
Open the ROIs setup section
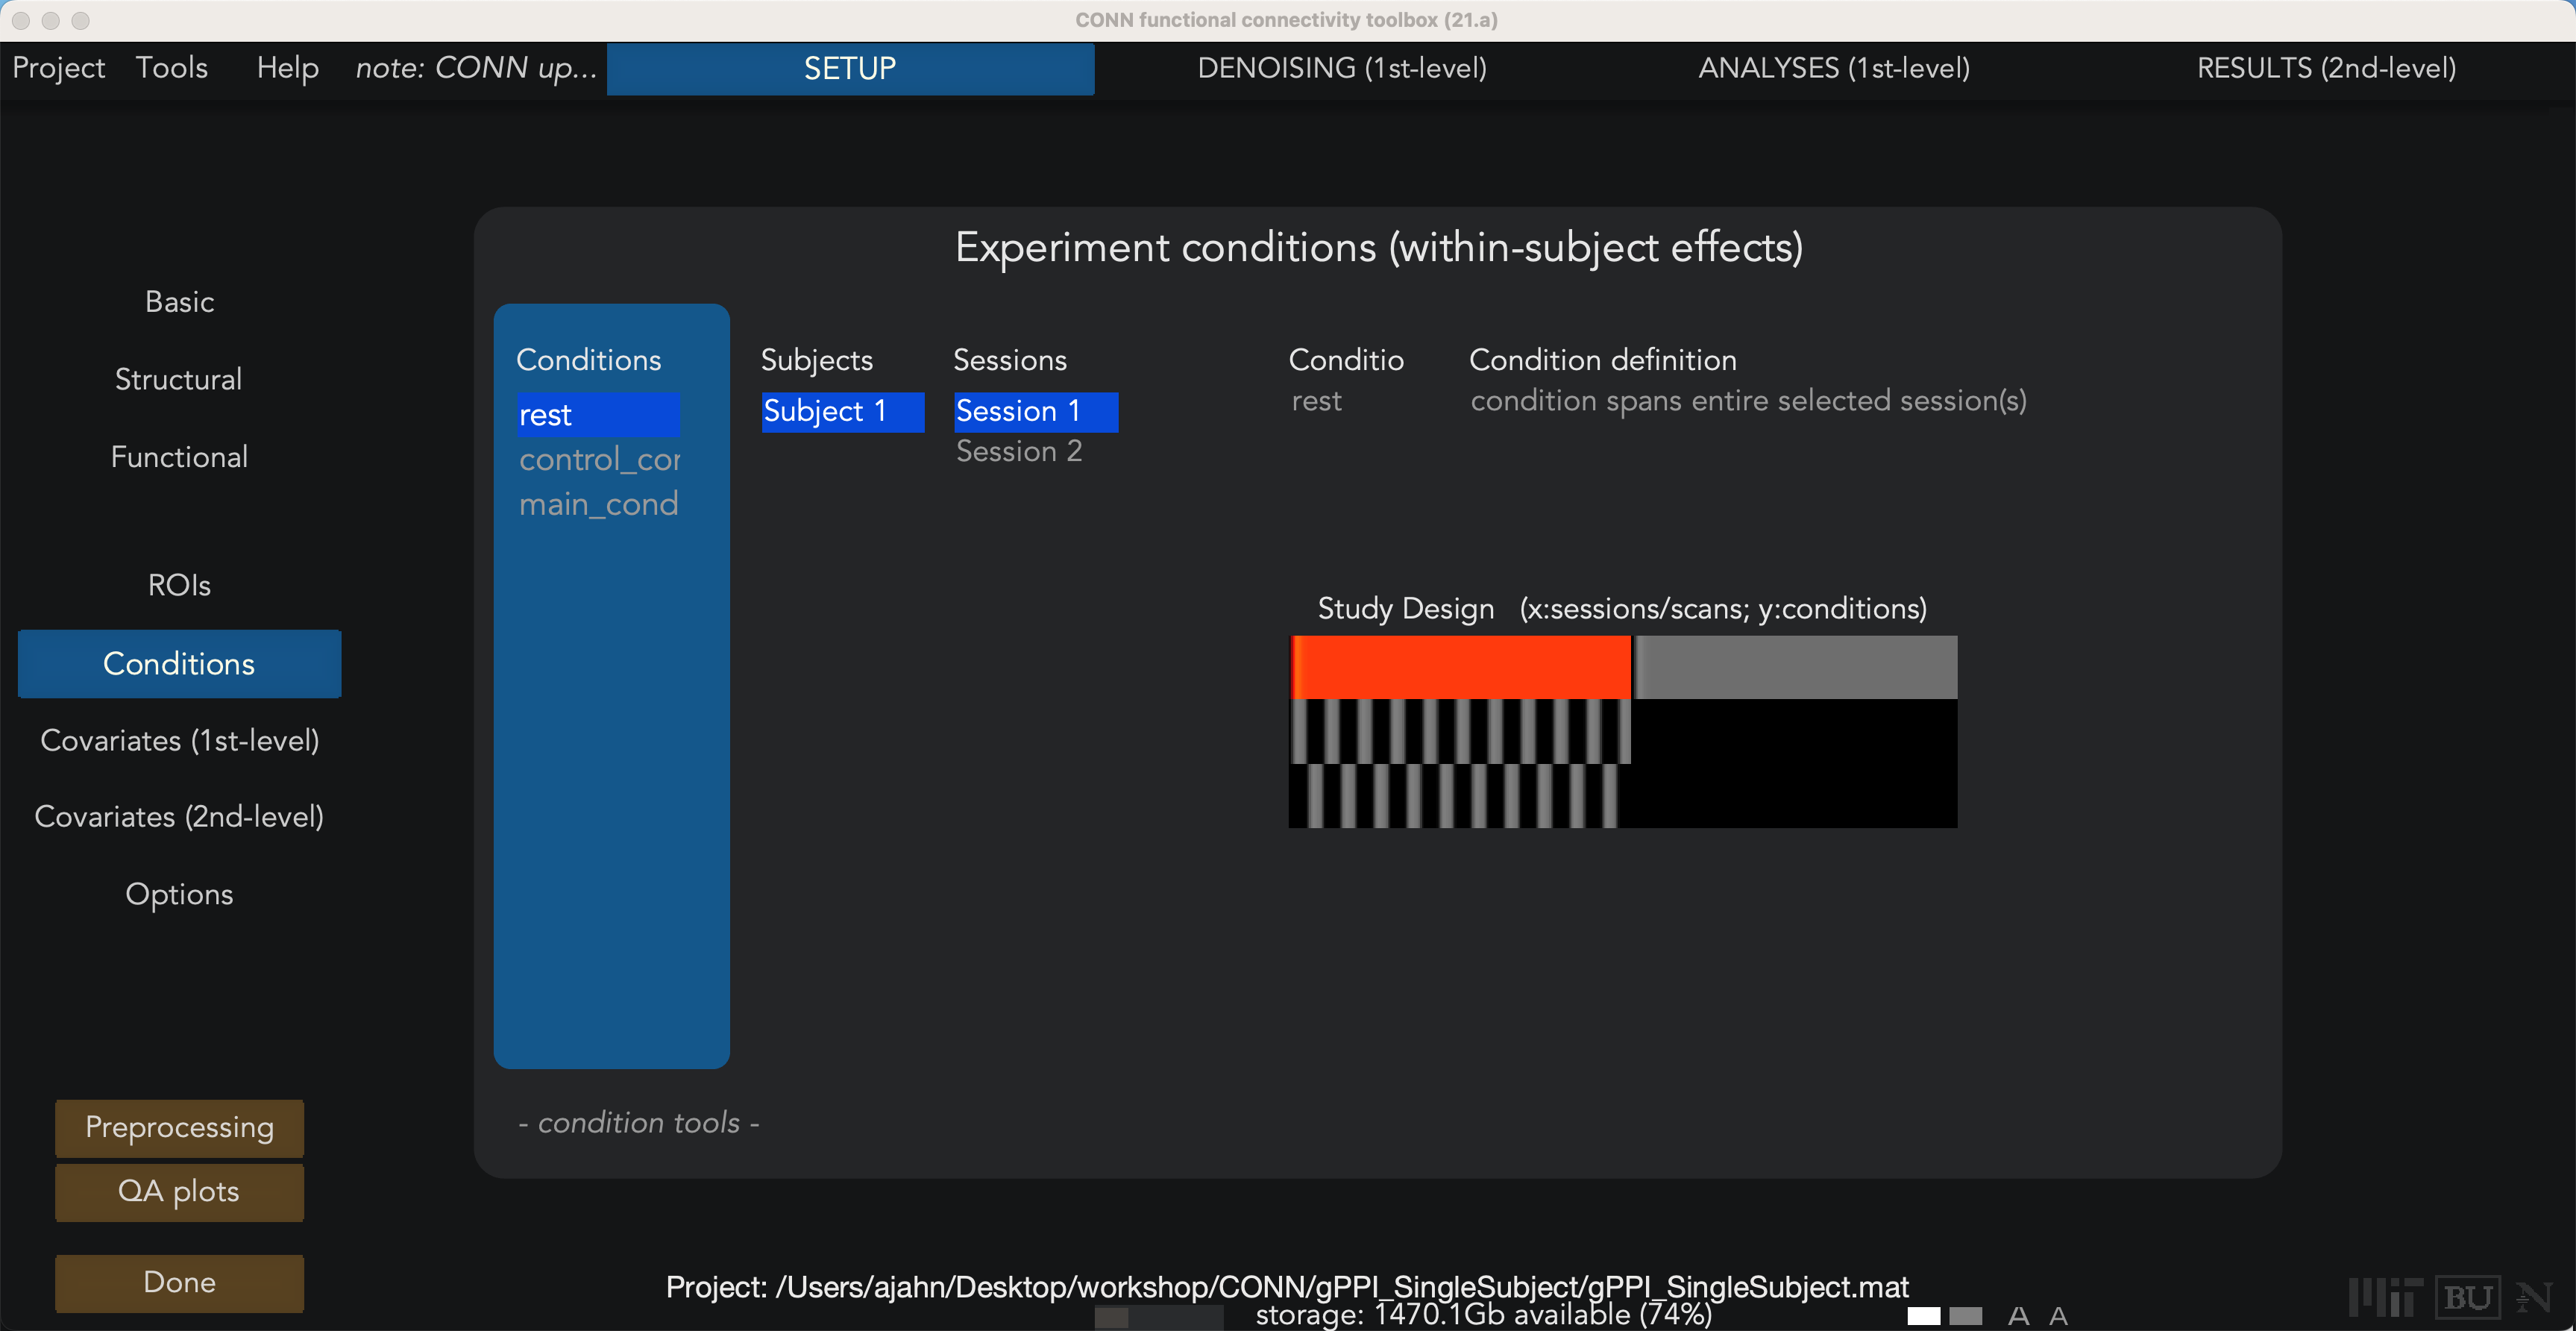179,585
